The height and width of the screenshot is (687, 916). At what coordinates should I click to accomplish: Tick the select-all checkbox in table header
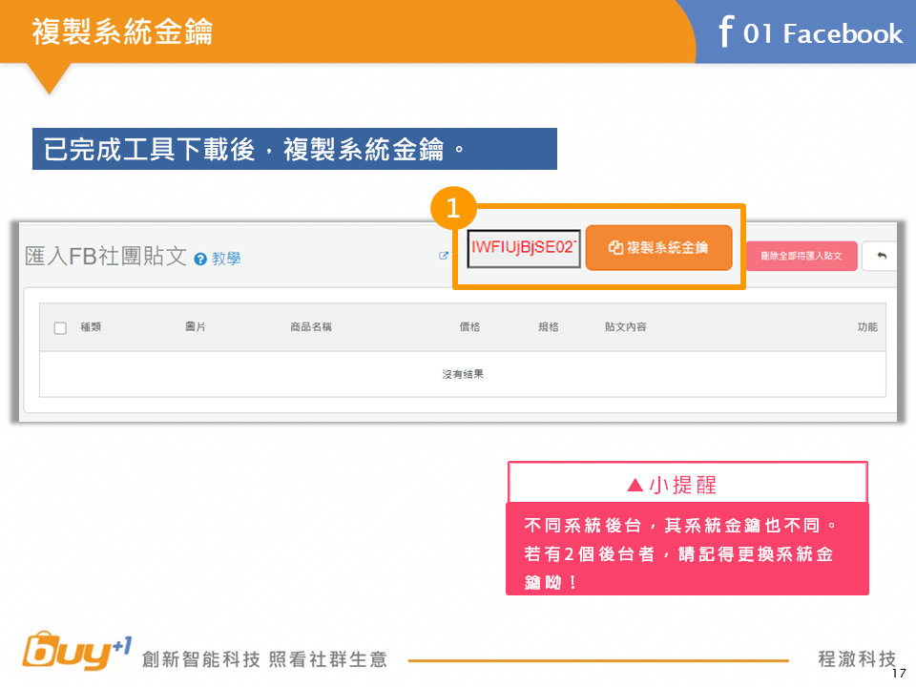point(60,328)
